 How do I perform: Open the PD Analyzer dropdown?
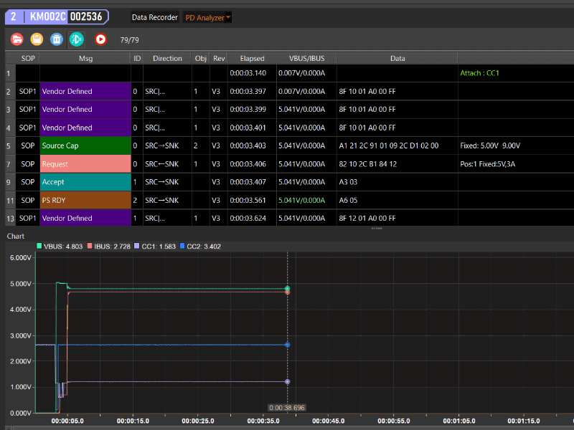click(x=208, y=17)
